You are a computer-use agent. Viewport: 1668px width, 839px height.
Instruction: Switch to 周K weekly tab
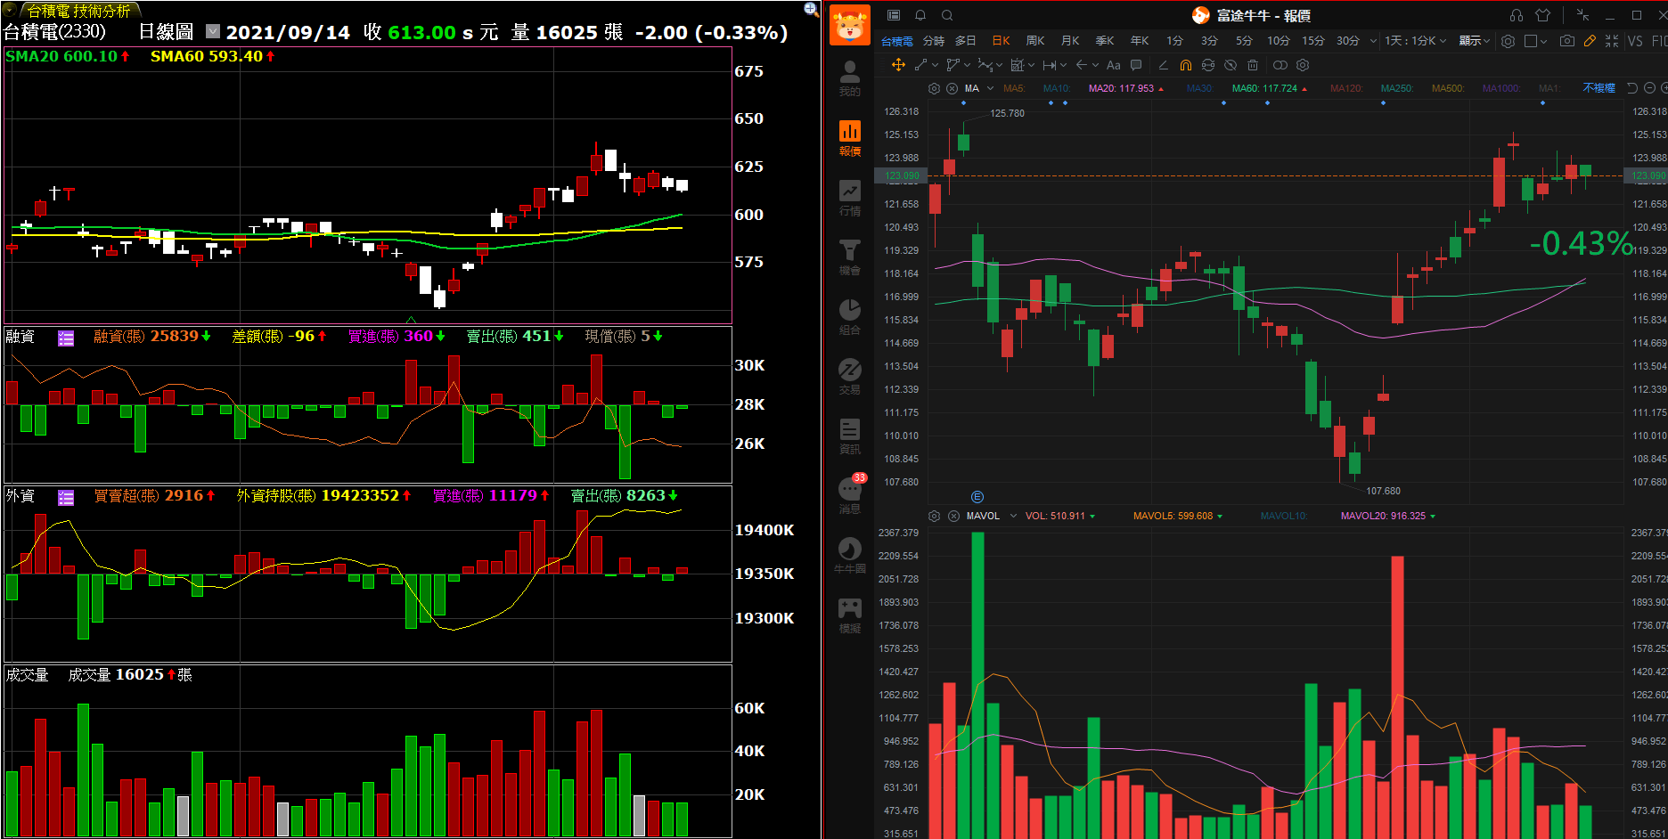click(x=1035, y=41)
